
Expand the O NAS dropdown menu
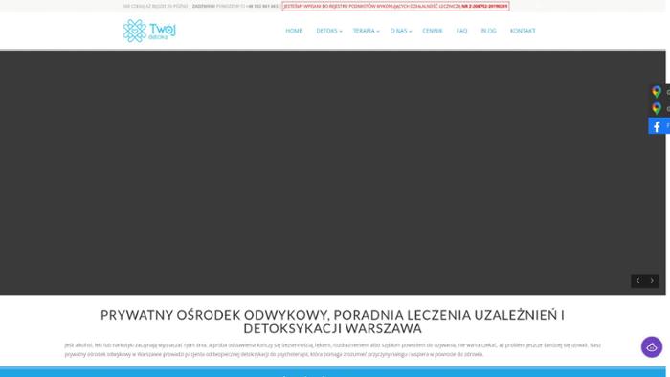(x=400, y=31)
